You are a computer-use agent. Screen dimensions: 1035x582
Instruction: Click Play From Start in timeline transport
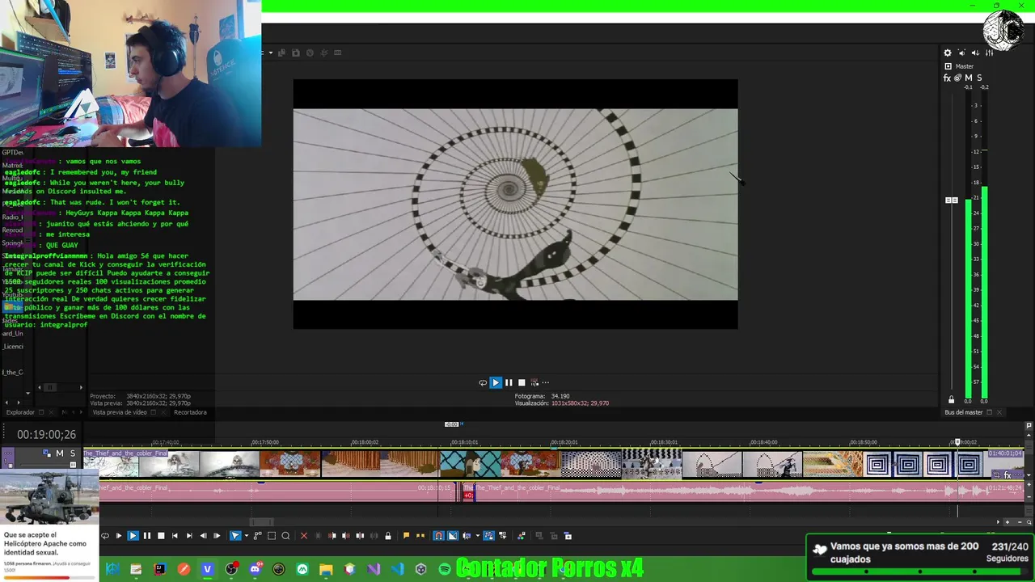point(119,535)
